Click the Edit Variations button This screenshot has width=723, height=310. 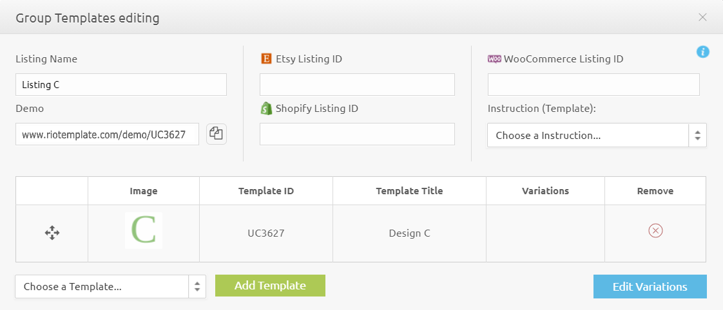point(650,287)
